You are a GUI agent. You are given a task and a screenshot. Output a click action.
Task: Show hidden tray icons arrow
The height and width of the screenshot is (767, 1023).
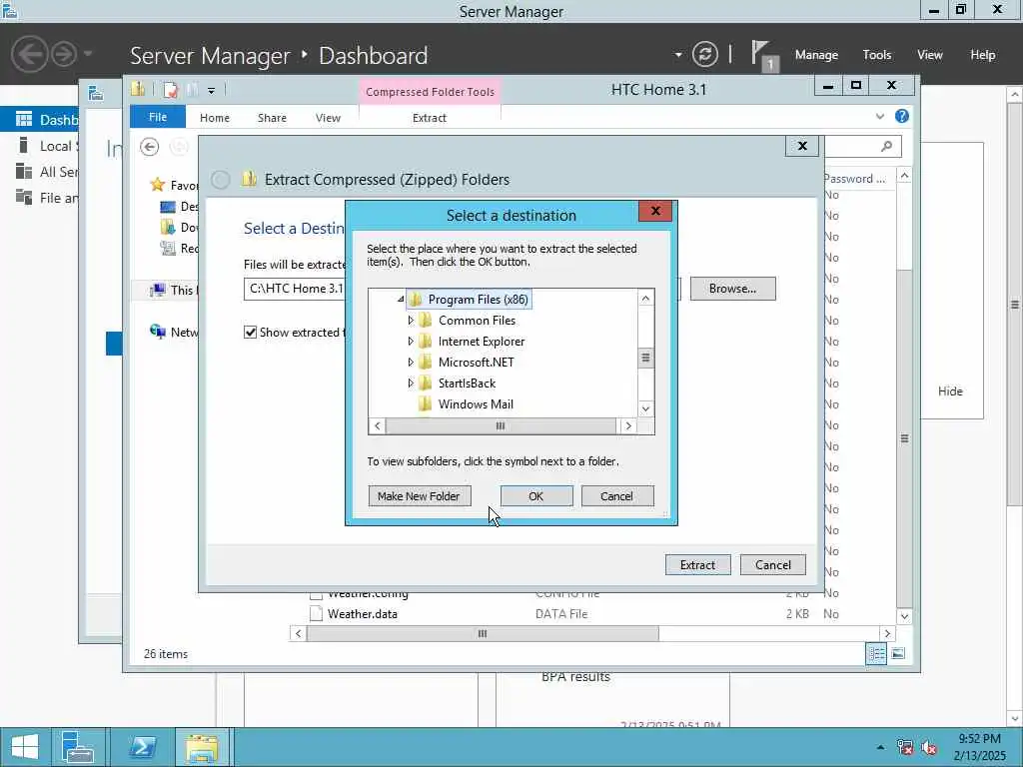pos(880,747)
